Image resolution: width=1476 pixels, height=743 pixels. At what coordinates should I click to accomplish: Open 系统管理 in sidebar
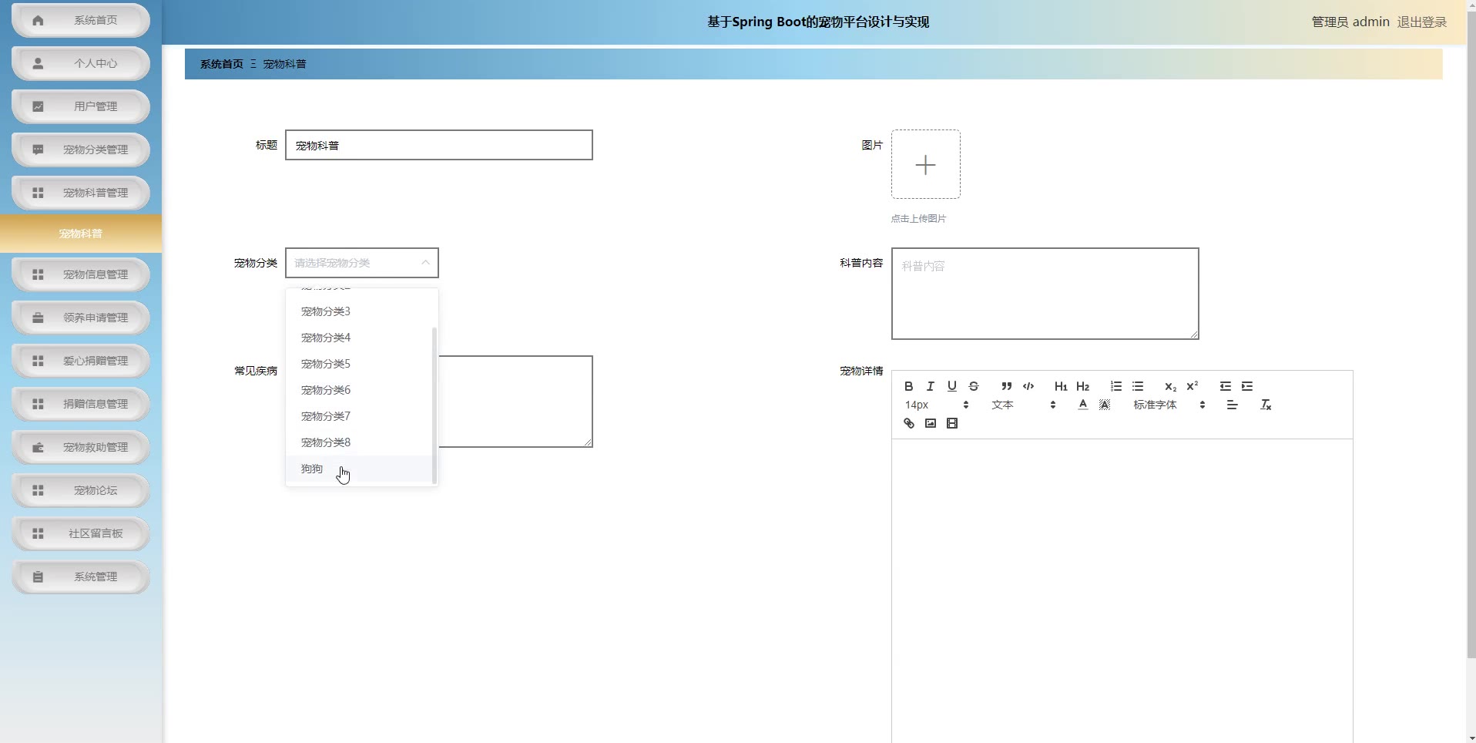(x=81, y=577)
